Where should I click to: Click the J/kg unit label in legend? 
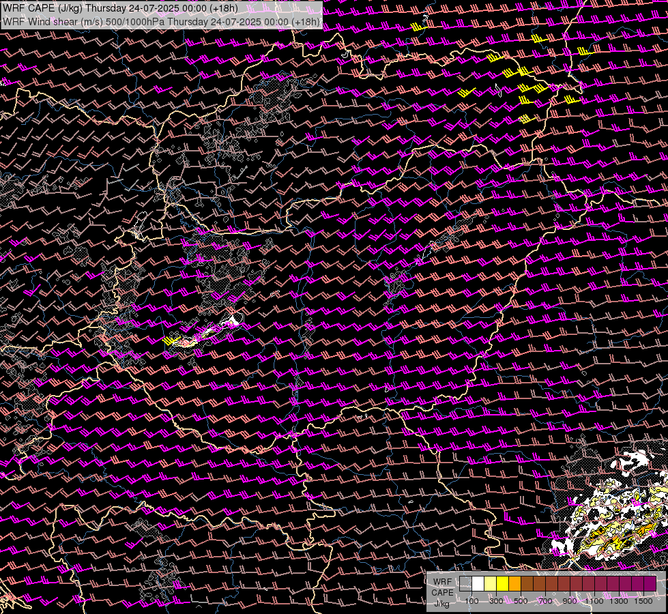(442, 604)
